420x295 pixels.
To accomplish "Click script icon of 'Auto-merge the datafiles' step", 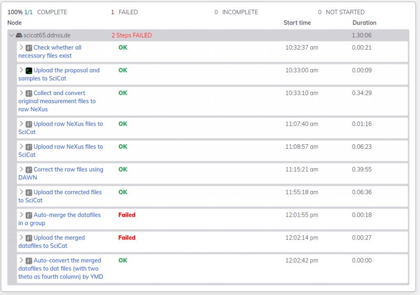I will tap(29, 215).
